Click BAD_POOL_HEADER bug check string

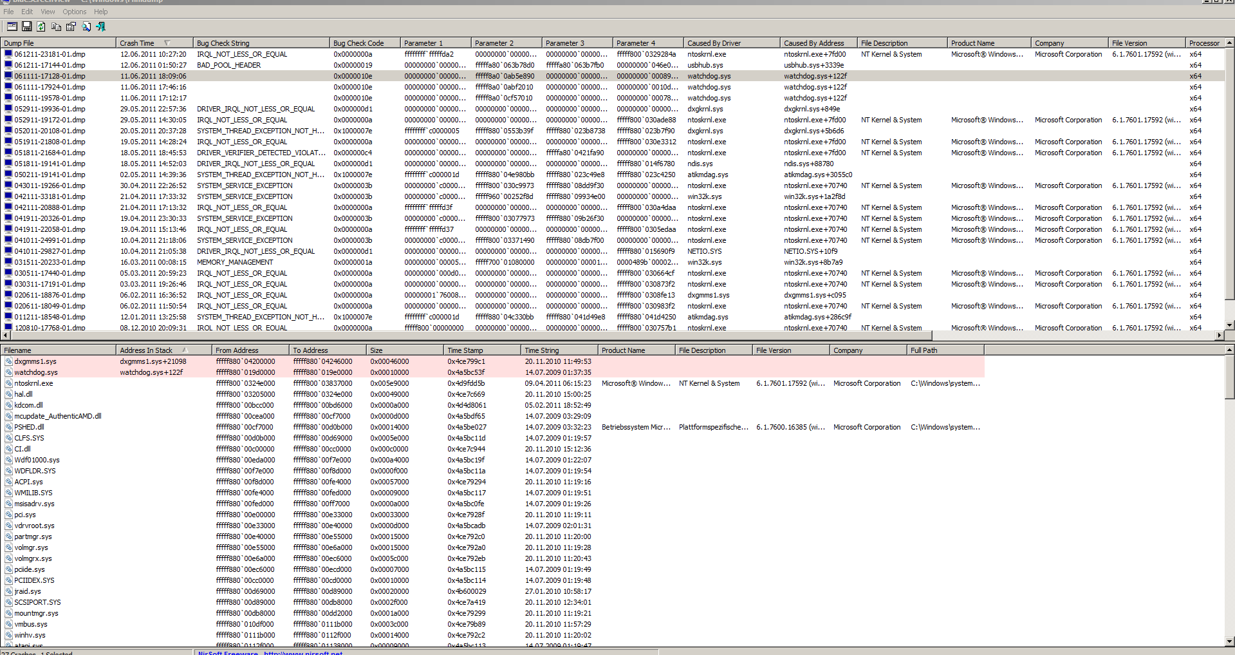point(228,65)
